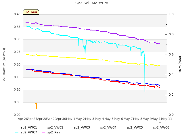The image size is (184, 138).
Task: Click the 1.0 right axis tick label
Action: click(171, 14)
